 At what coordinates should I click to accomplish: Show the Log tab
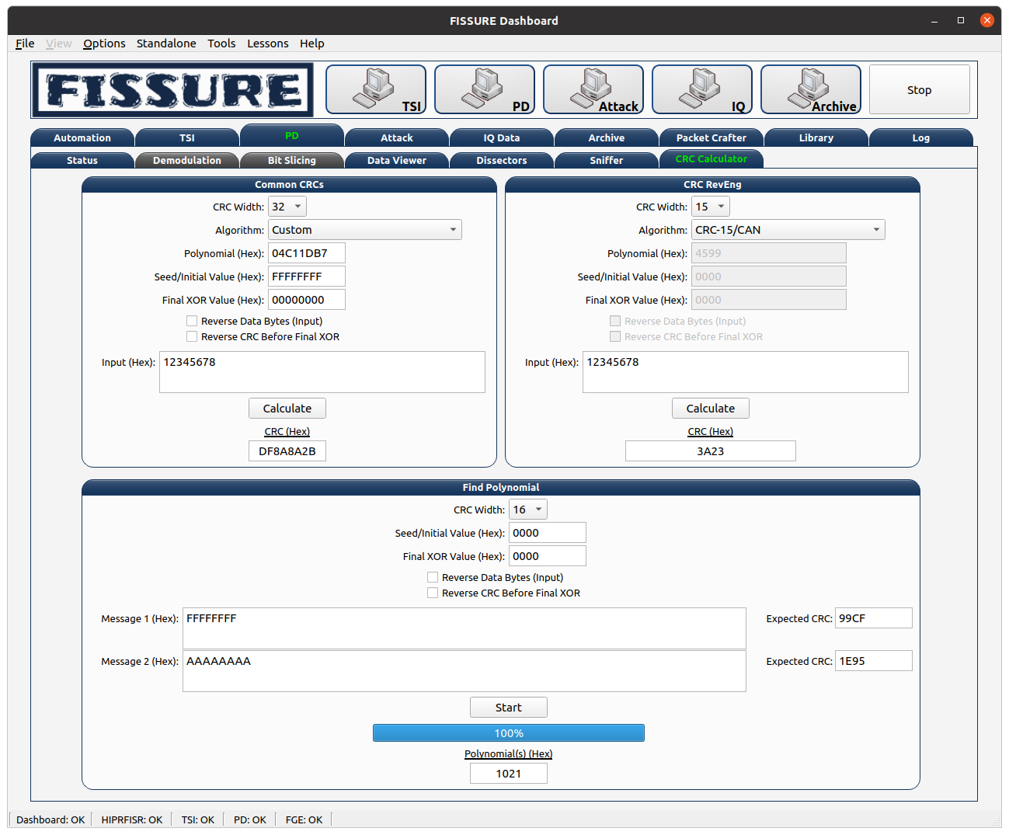click(x=921, y=137)
